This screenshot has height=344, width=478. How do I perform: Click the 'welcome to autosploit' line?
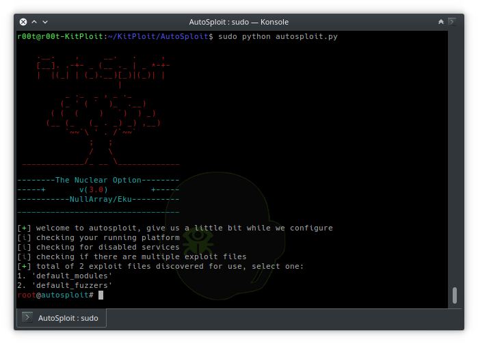point(175,228)
